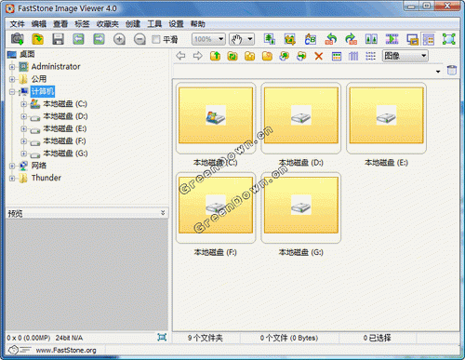Collapse the 预览 preview panel chevron
The height and width of the screenshot is (360, 465).
tap(163, 213)
